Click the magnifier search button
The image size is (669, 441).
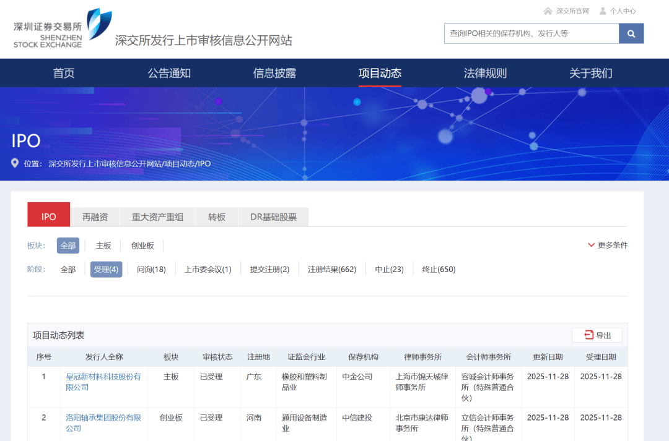click(631, 33)
